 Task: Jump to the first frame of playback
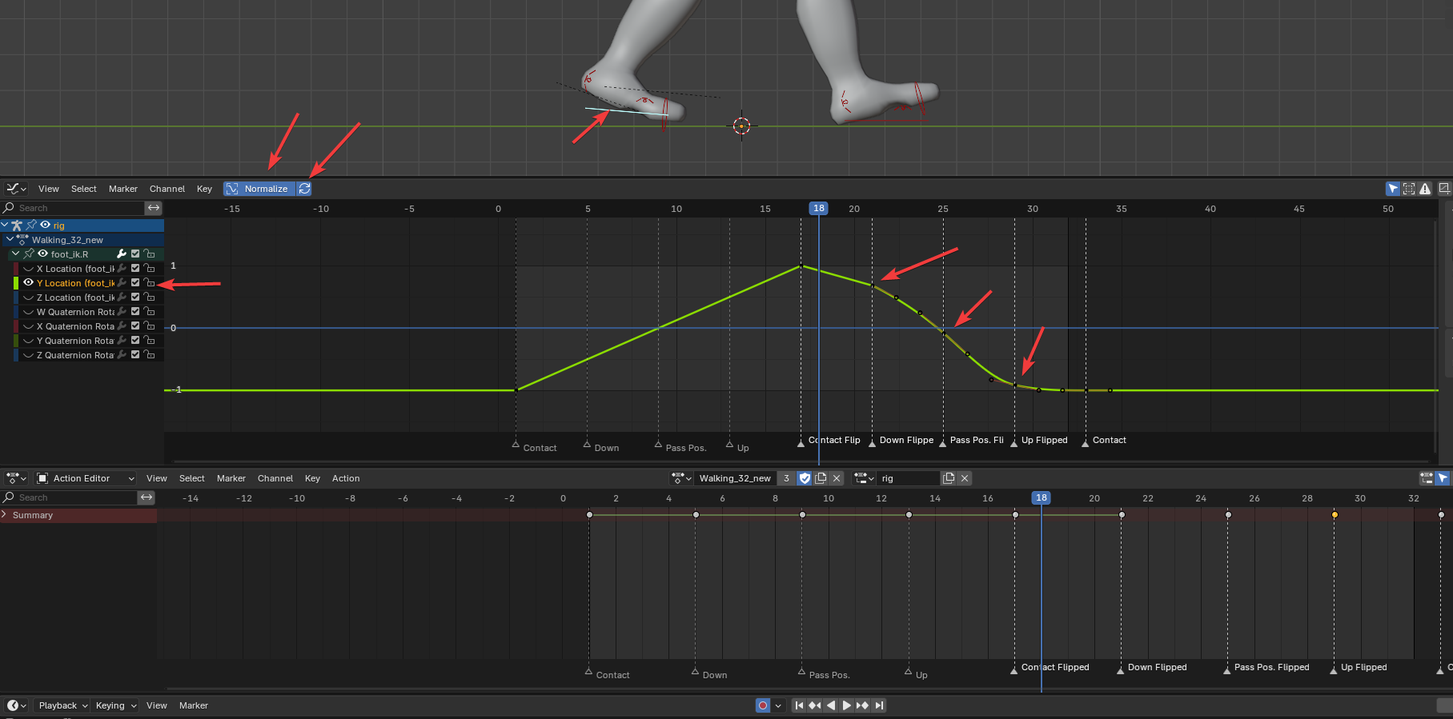pyautogui.click(x=799, y=705)
